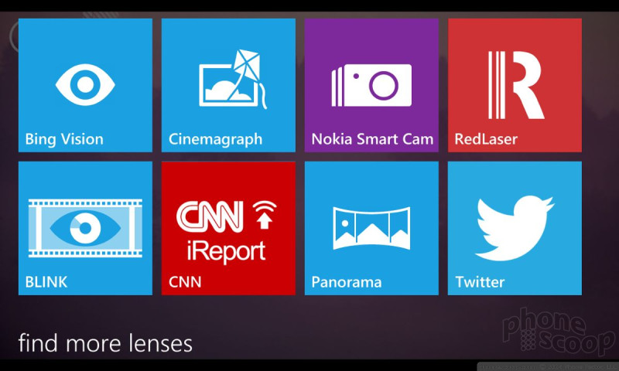The width and height of the screenshot is (619, 371).
Task: Open the CNN iReport lens
Action: click(228, 228)
